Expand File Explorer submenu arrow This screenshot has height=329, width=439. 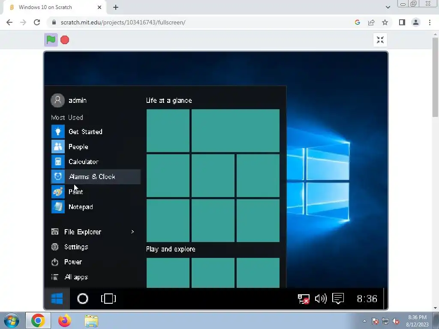click(132, 232)
